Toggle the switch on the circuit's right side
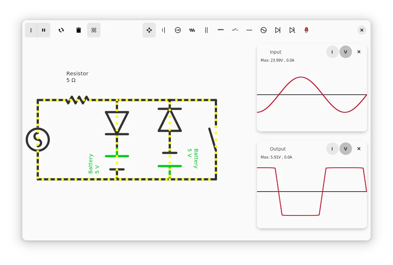This screenshot has height=265, width=393. pyautogui.click(x=213, y=139)
